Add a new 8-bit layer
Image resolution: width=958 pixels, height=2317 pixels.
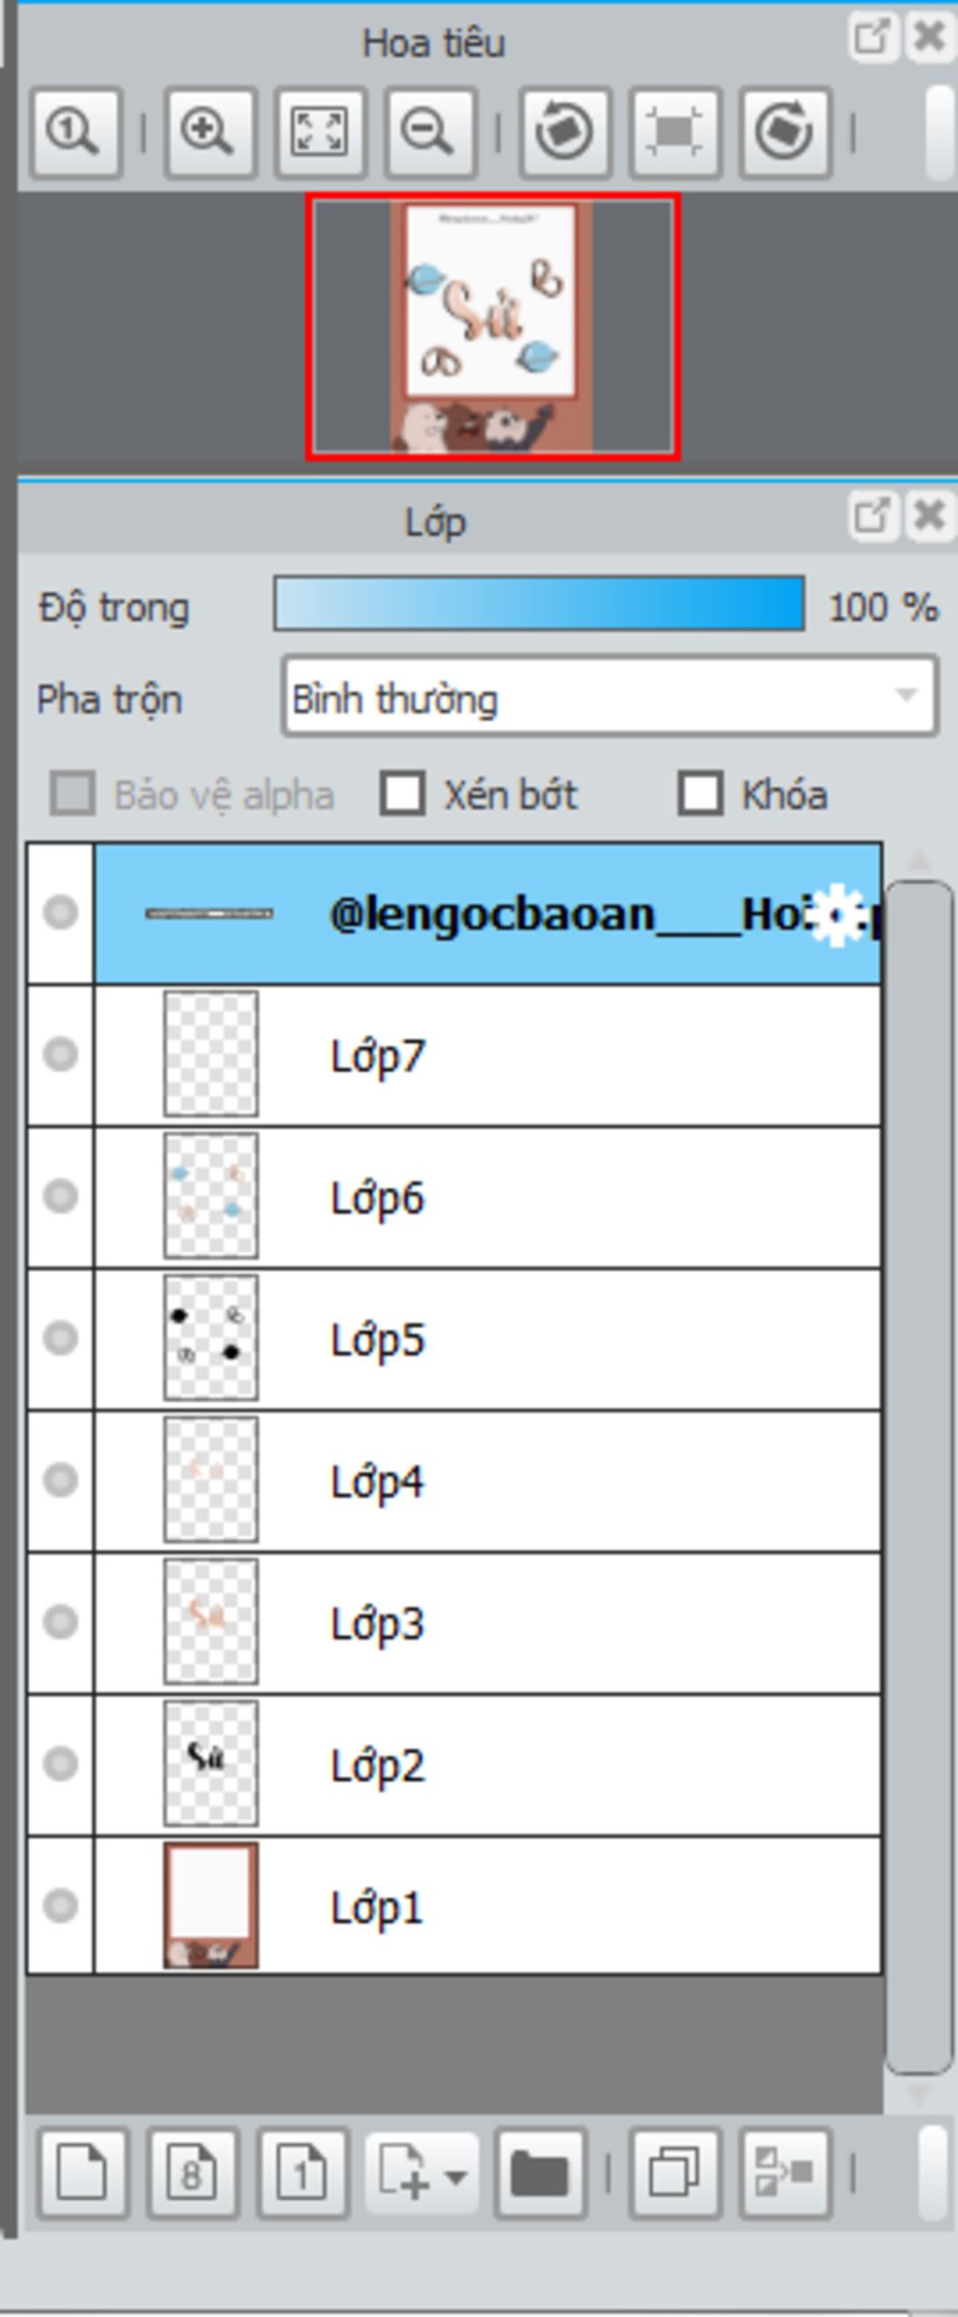coord(193,2173)
